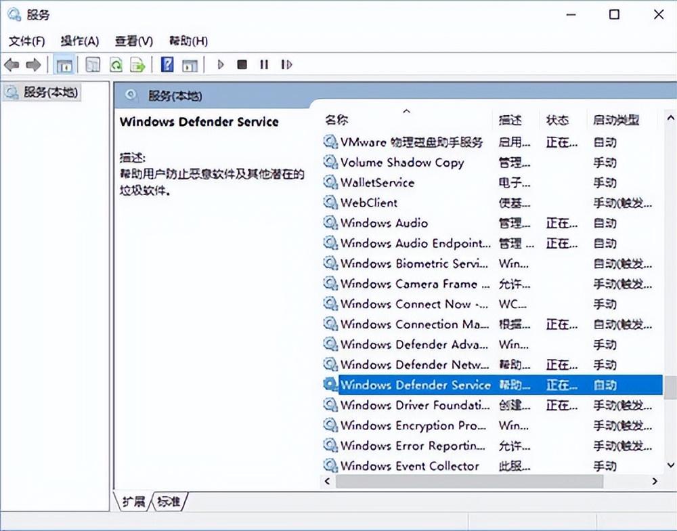Click the gear icon beside Windows Audio

point(330,223)
